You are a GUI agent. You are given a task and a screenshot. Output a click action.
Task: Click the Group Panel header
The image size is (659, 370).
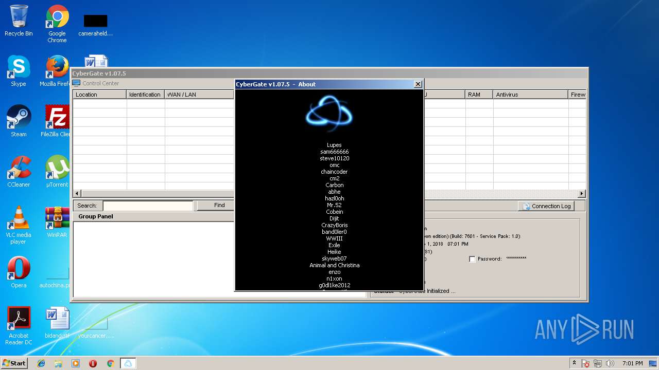click(96, 216)
